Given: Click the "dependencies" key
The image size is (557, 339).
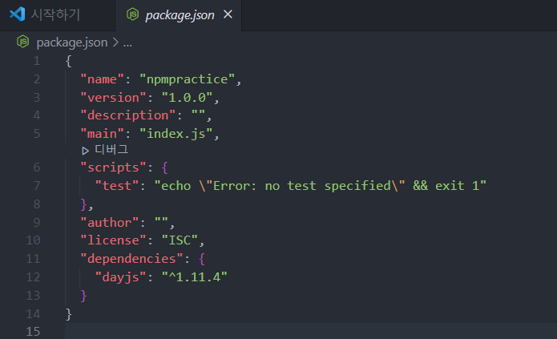Looking at the screenshot, I should coord(131,259).
